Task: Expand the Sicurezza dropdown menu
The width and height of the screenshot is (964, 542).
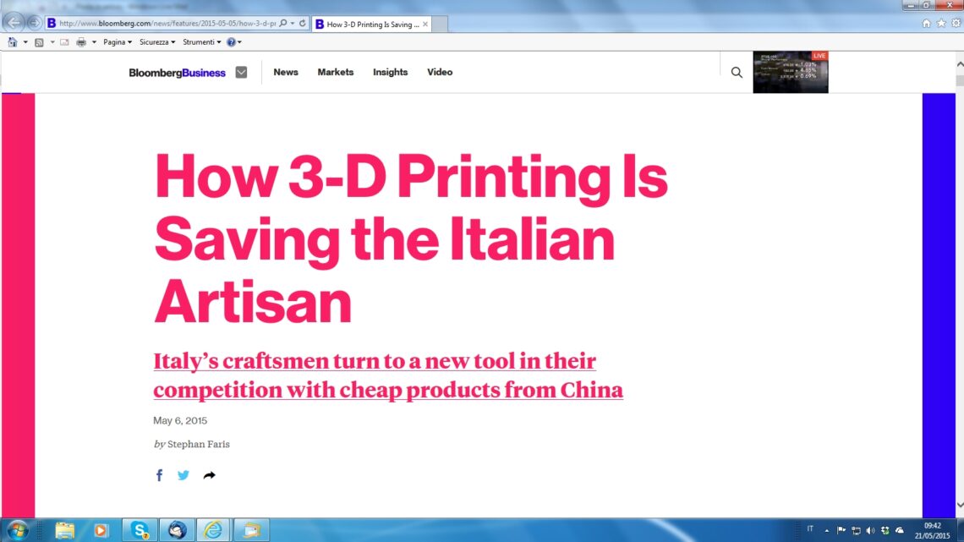Action: (157, 41)
